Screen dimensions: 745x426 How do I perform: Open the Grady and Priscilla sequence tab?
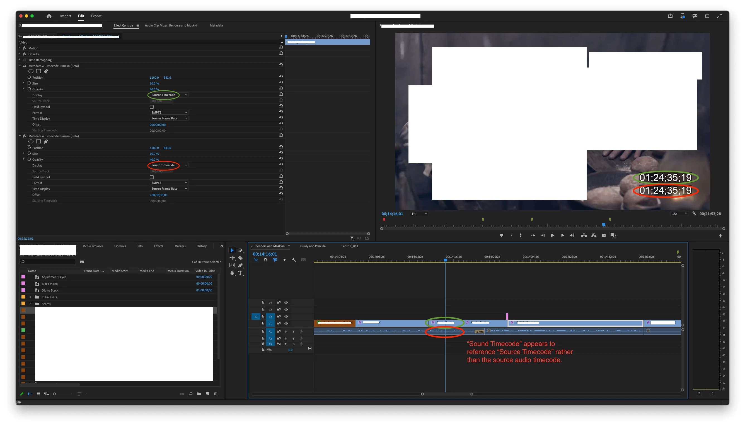click(313, 246)
